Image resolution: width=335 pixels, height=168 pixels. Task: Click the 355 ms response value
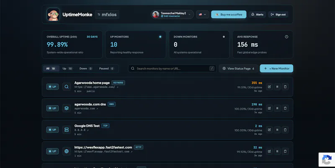click(x=257, y=83)
